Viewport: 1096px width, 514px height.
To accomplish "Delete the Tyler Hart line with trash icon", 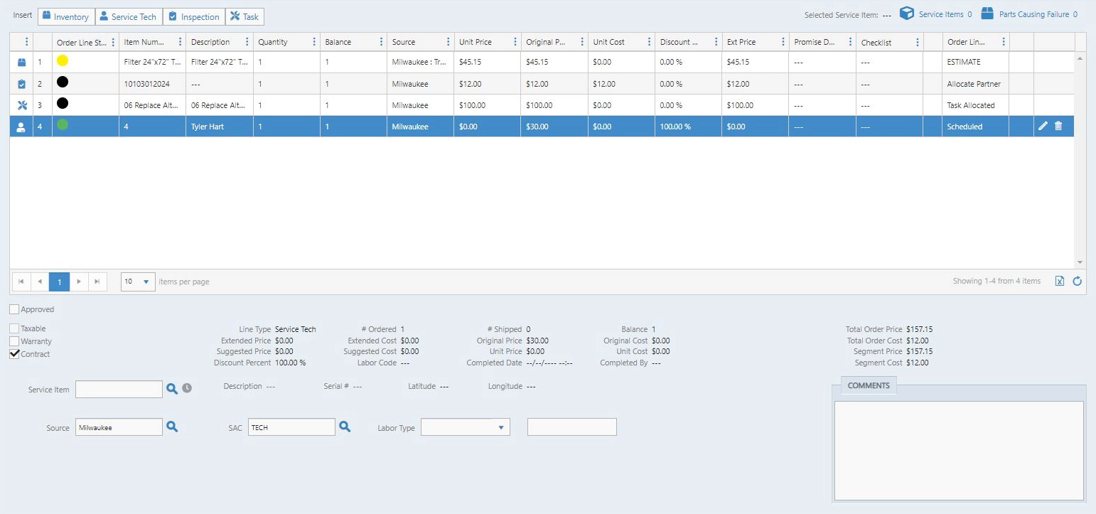I will pyautogui.click(x=1058, y=126).
